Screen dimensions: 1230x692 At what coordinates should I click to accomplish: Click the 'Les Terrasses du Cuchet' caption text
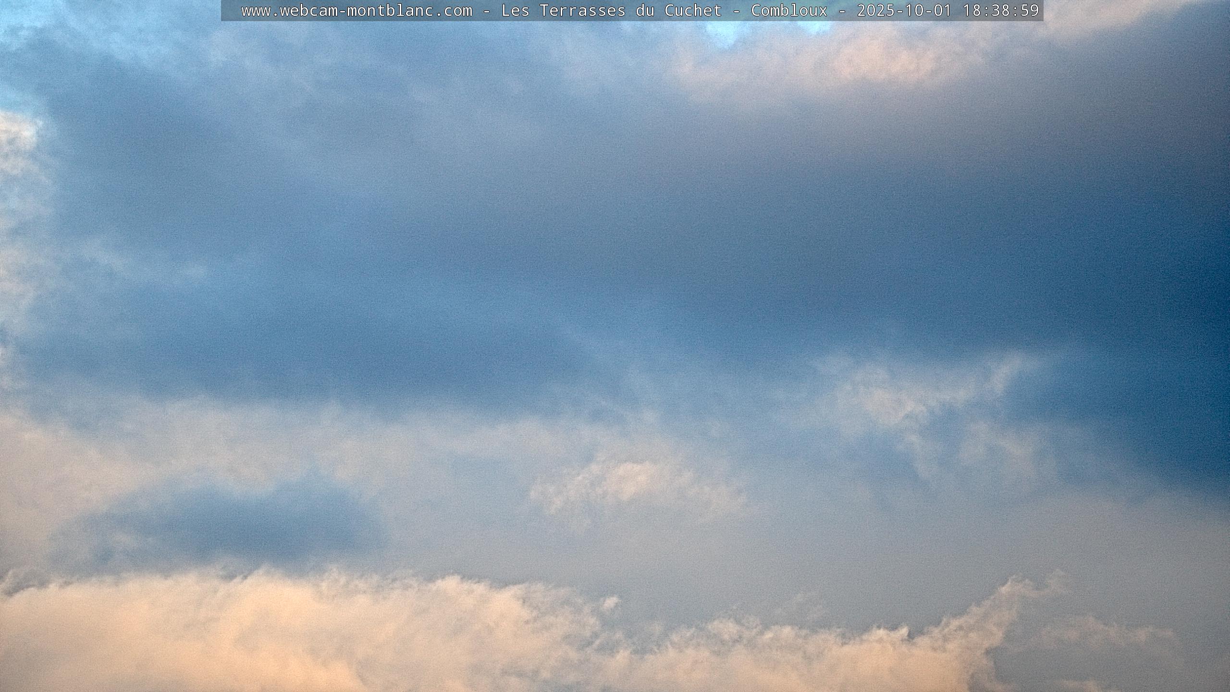611,11
